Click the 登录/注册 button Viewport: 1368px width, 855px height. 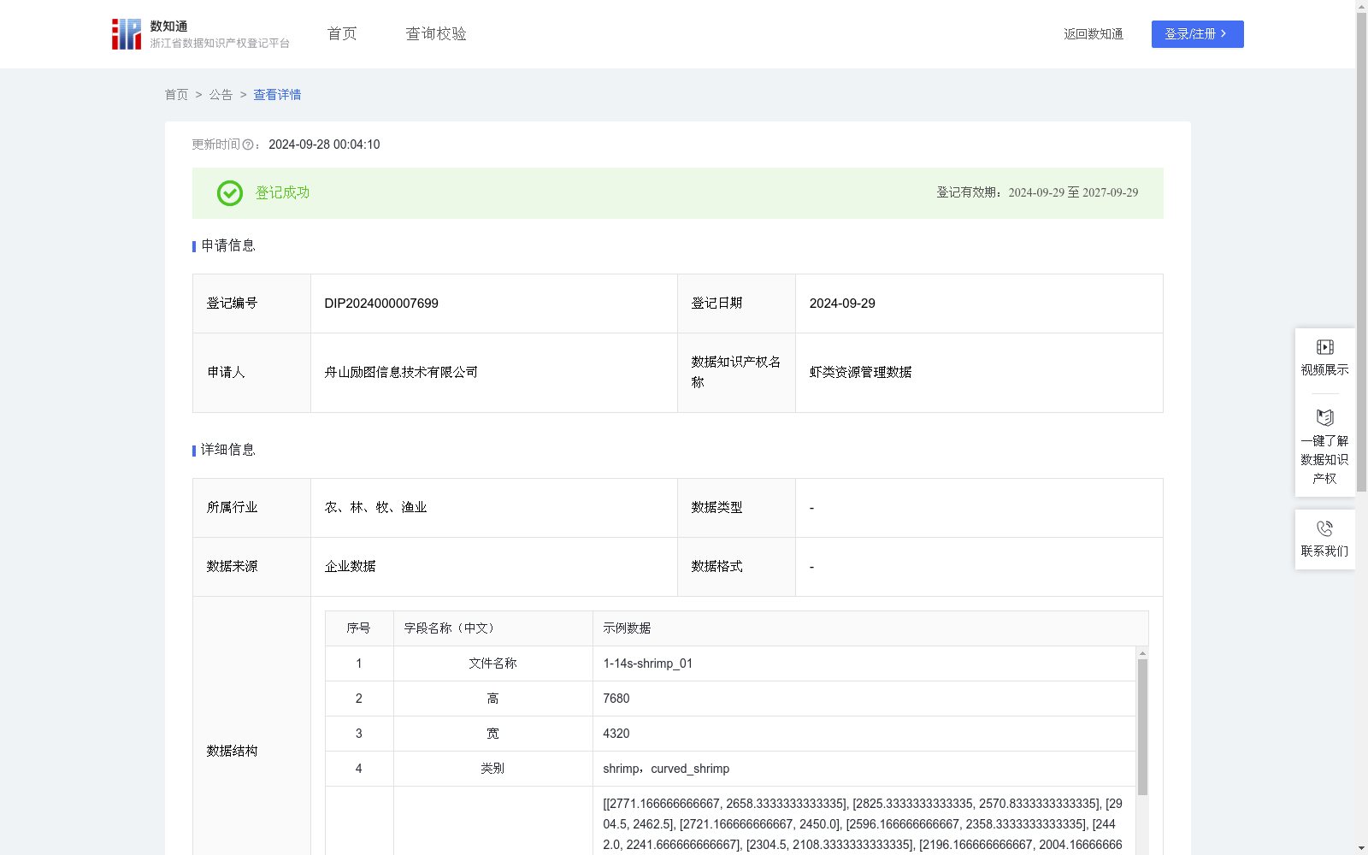pos(1197,34)
